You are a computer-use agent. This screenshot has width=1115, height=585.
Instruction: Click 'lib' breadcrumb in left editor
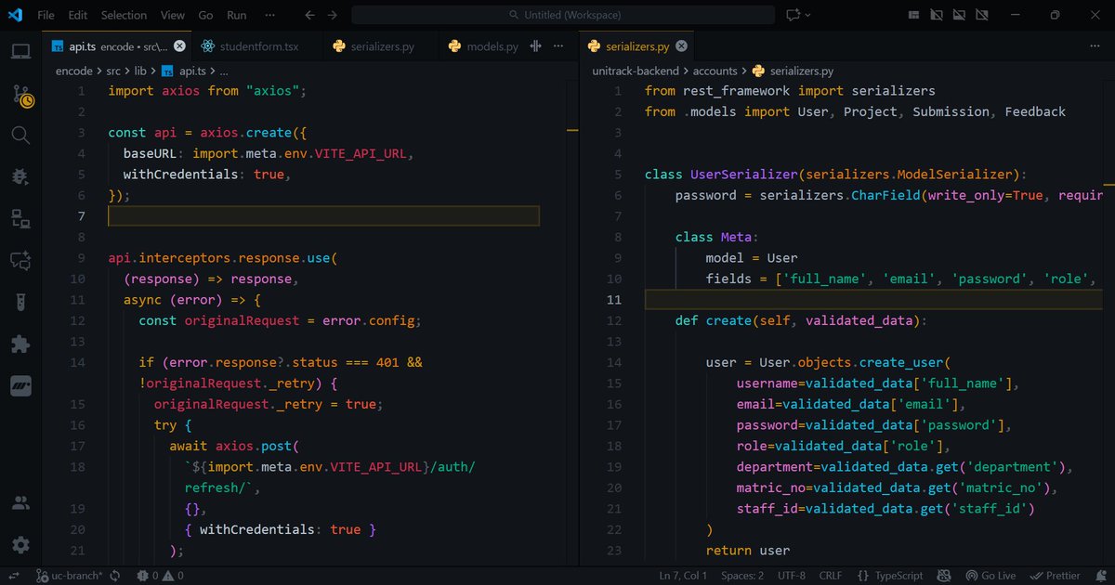tap(142, 71)
